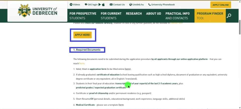
Task: Click the Google Play store icon
Action: [100, 4]
